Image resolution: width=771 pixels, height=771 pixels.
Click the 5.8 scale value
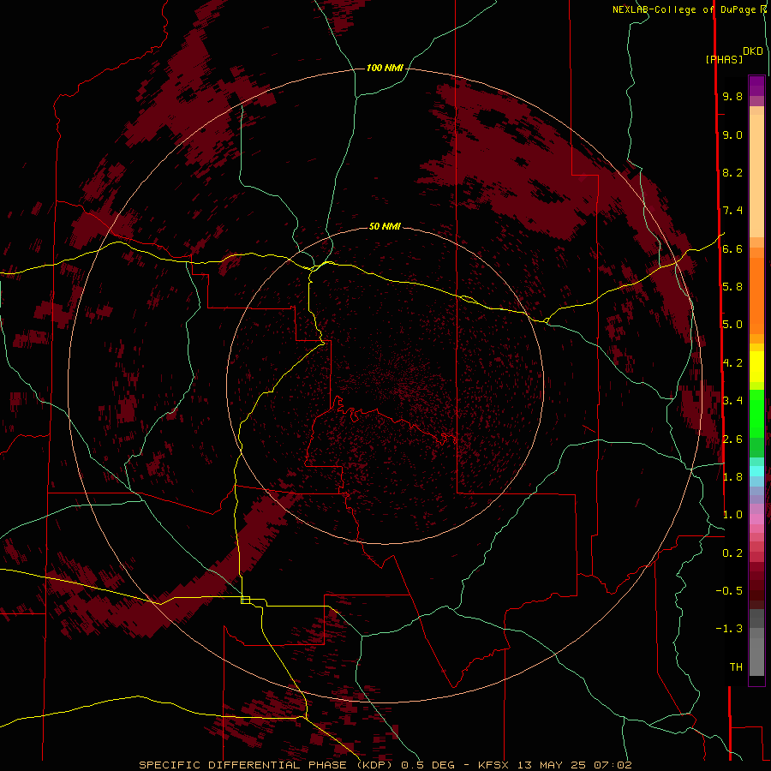click(732, 286)
